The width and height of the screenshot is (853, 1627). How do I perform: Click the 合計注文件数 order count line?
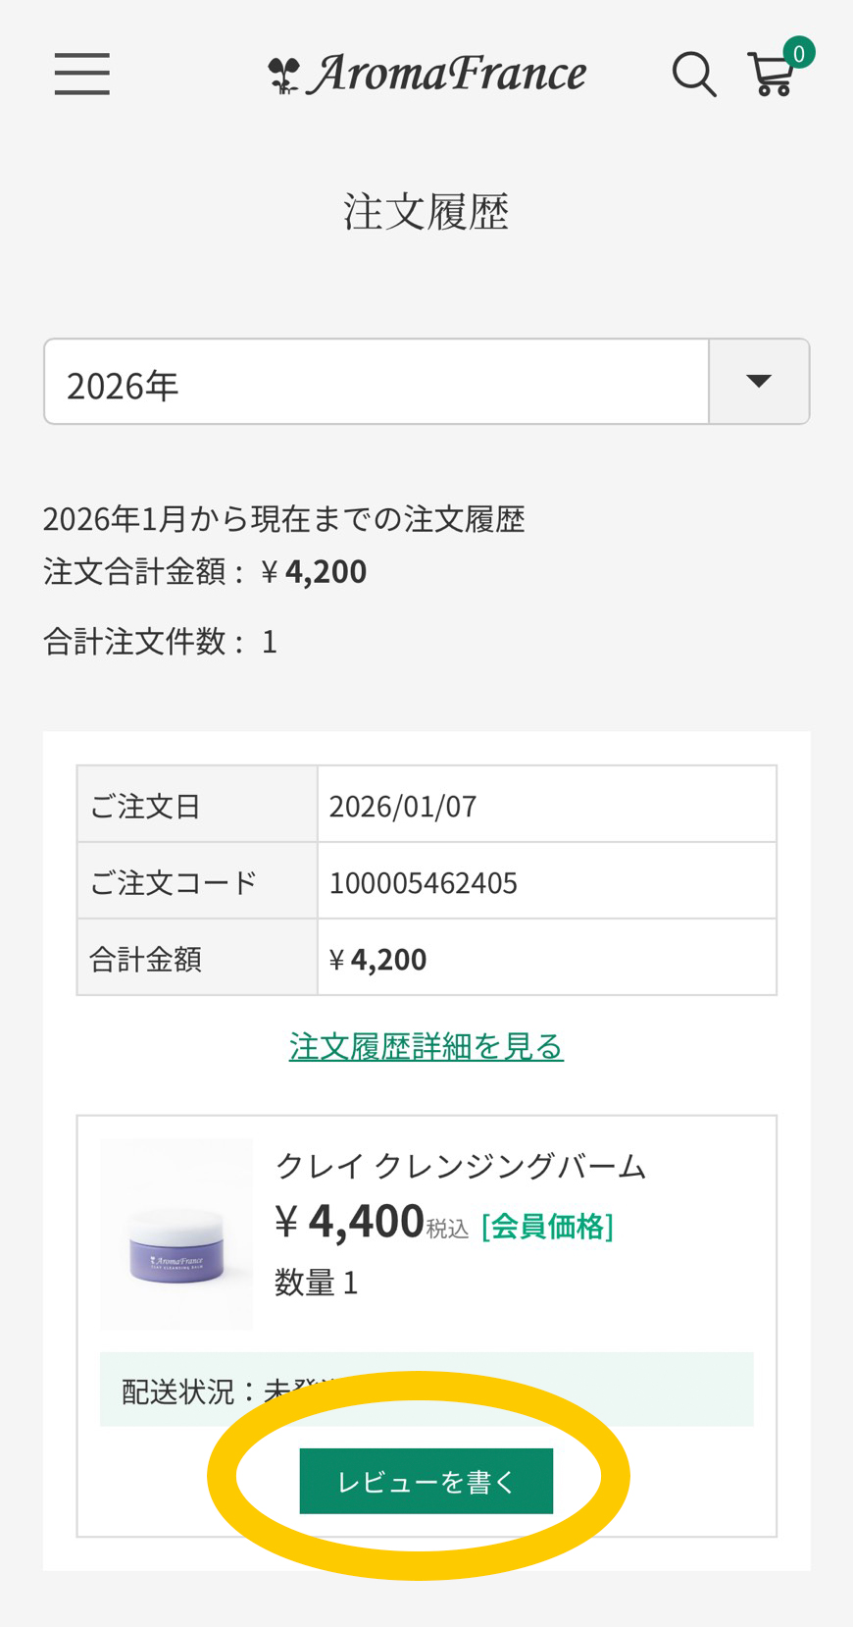coord(161,642)
